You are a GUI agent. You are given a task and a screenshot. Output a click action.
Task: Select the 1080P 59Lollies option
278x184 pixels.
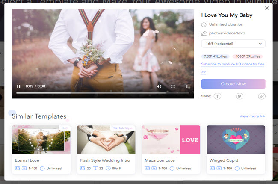[248, 56]
